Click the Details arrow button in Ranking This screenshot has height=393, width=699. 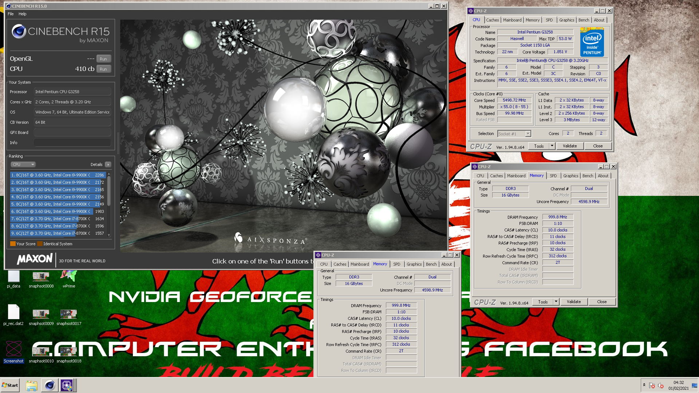108,164
